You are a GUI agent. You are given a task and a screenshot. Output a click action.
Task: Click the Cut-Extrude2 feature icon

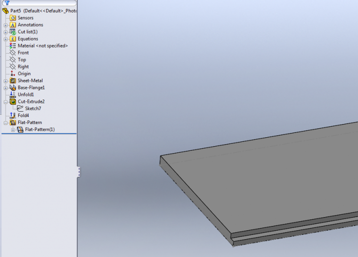pos(13,101)
